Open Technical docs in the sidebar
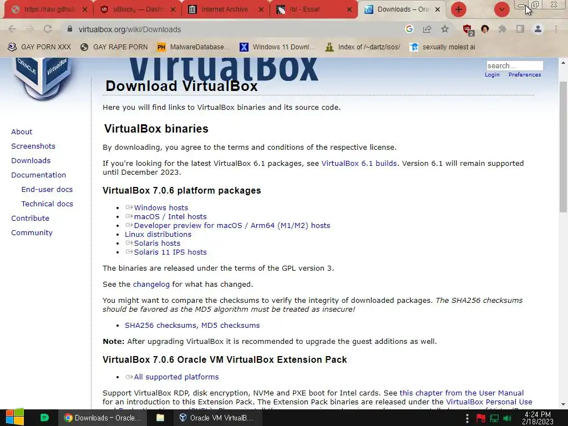 (47, 204)
